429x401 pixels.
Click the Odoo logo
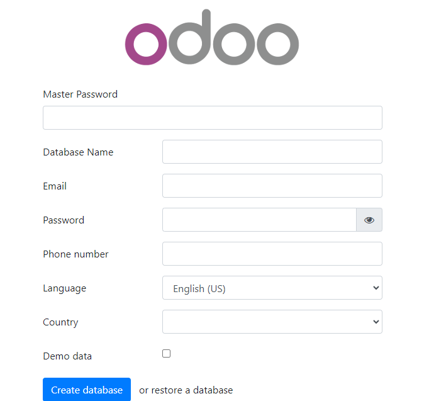tap(212, 37)
